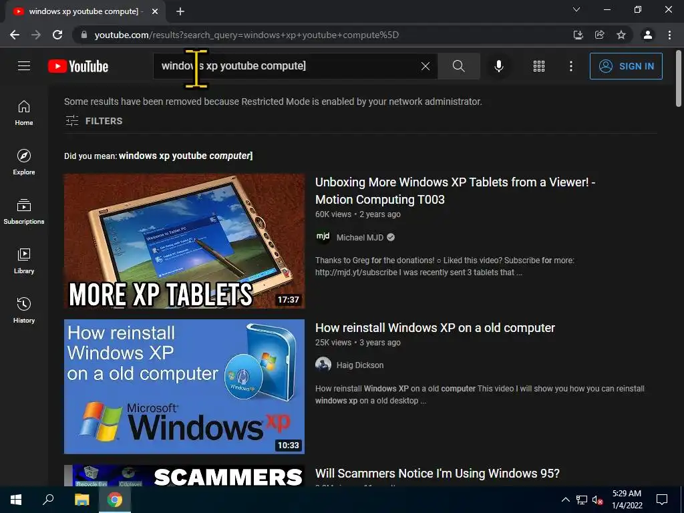Image resolution: width=684 pixels, height=513 pixels.
Task: Expand the search FILTERS panel
Action: (94, 121)
